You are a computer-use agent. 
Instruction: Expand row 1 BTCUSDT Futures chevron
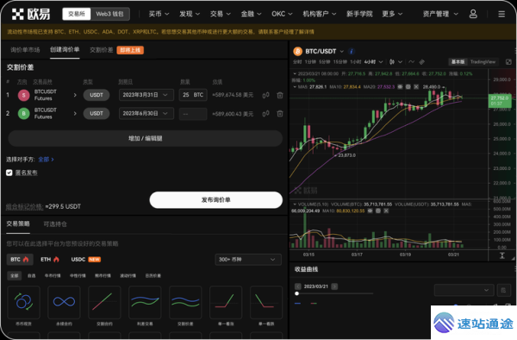point(75,95)
